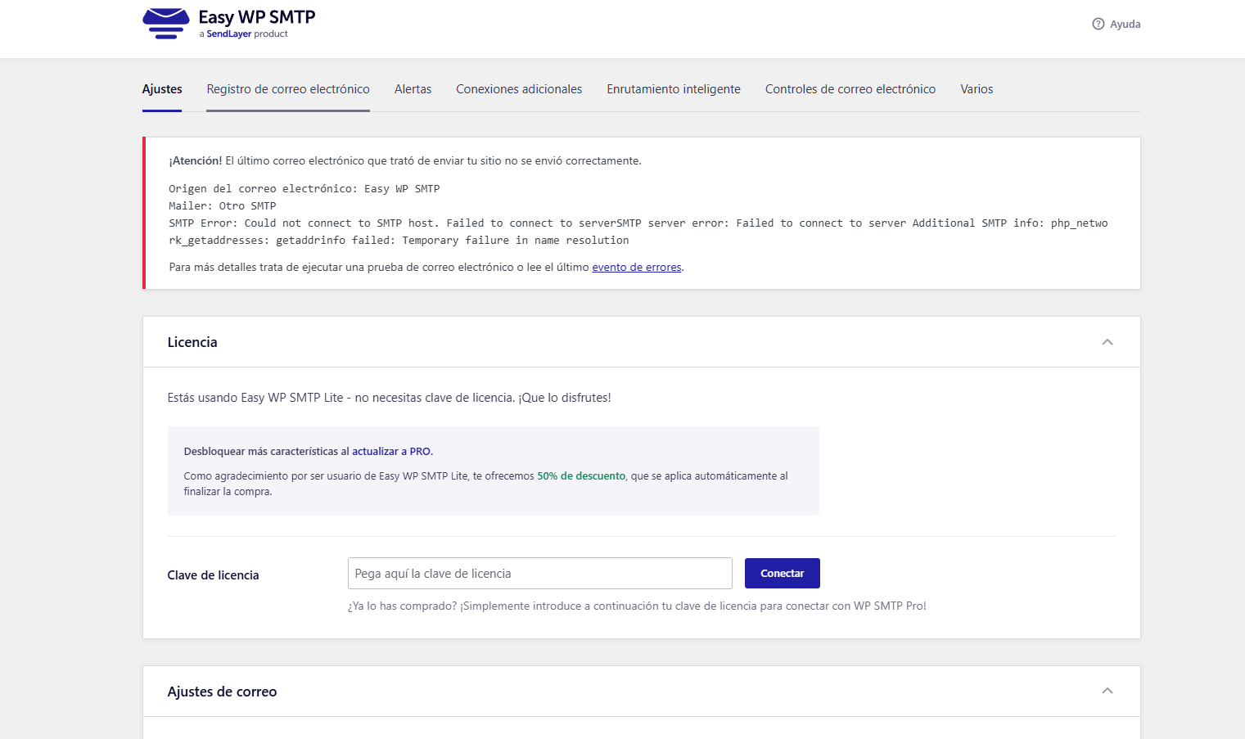Viewport: 1245px width, 739px height.
Task: Switch to the Ajustes tab
Action: pos(162,89)
